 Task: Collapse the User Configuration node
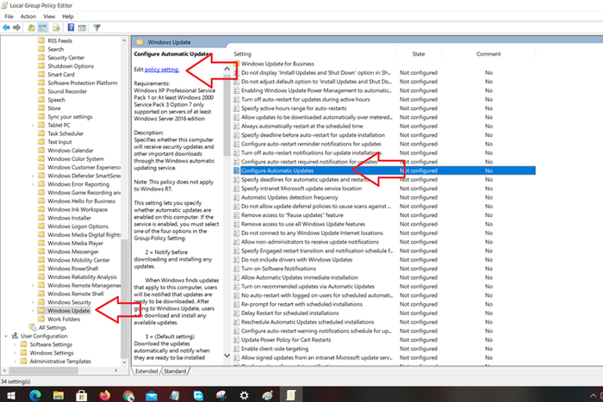coord(6,336)
